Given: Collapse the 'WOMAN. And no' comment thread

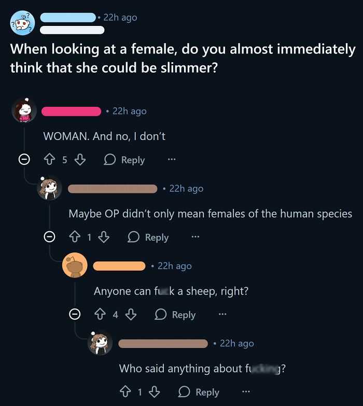Looking at the screenshot, I should click(24, 160).
